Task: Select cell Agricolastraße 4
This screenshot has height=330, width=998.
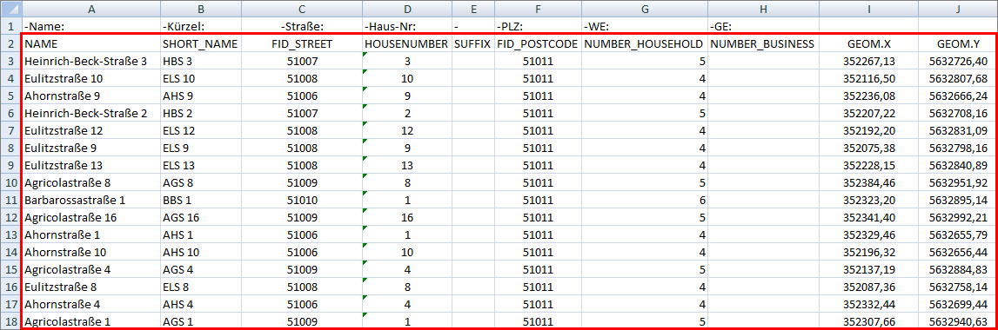Action: pyautogui.click(x=91, y=269)
